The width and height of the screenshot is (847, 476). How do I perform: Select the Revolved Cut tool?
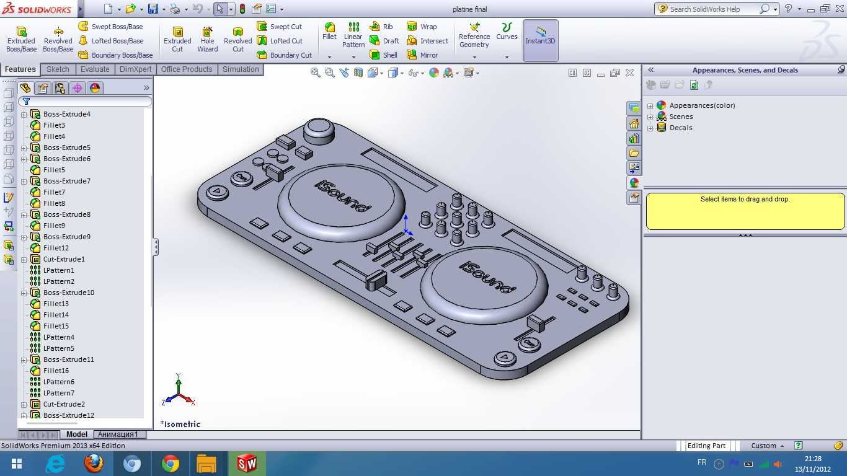[x=238, y=40]
